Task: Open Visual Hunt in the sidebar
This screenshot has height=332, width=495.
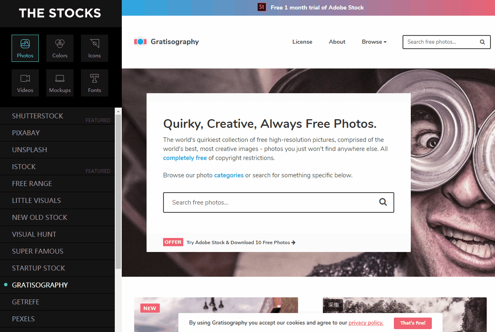Action: (x=57, y=234)
